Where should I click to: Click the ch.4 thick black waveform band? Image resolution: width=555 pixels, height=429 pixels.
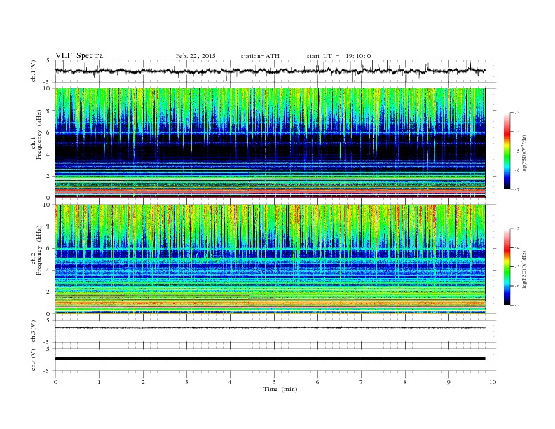270,359
